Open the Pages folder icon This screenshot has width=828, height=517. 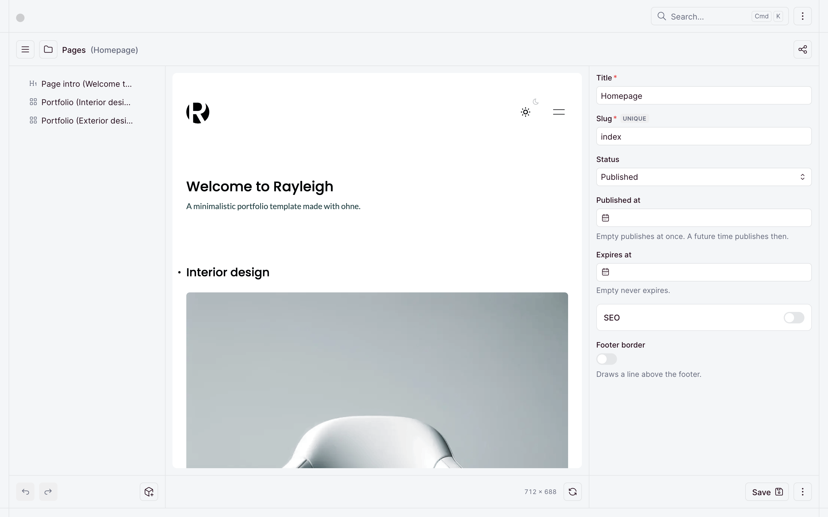(x=48, y=50)
